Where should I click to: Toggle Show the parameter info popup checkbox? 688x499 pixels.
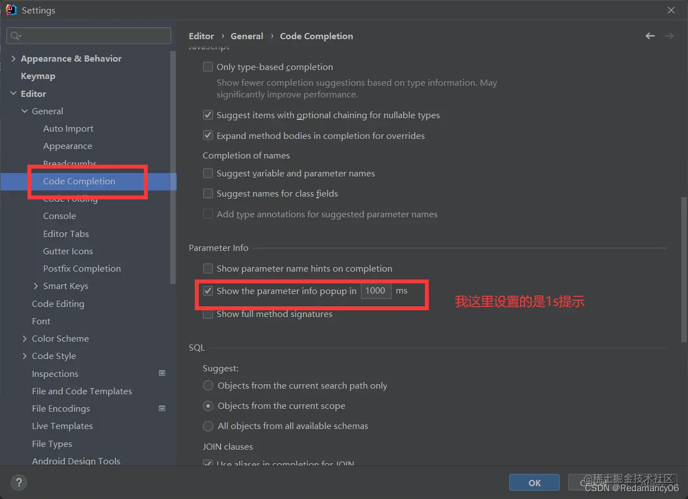(208, 291)
